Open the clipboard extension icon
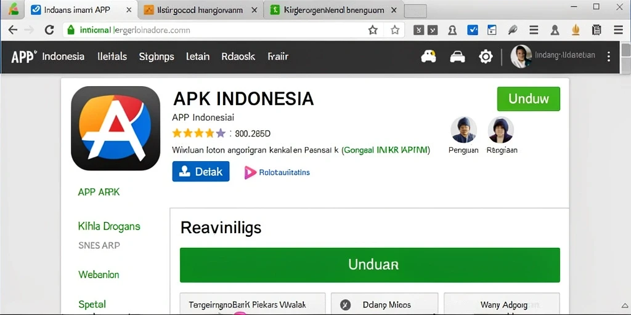 point(596,30)
